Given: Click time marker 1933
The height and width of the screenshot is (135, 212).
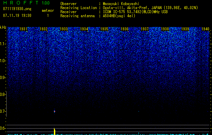Looking at the screenshot, I should click(x=64, y=29).
